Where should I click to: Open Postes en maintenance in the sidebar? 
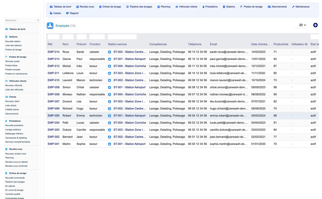[16, 74]
